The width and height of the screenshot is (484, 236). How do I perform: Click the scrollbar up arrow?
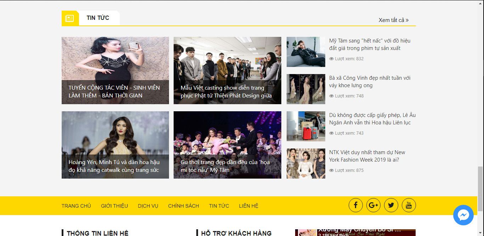(480, 3)
